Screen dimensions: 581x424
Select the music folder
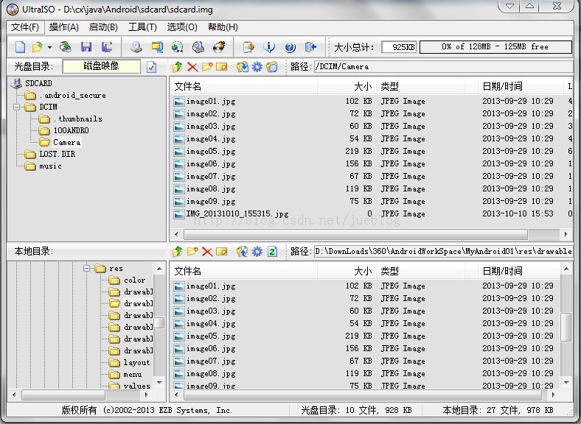click(50, 166)
